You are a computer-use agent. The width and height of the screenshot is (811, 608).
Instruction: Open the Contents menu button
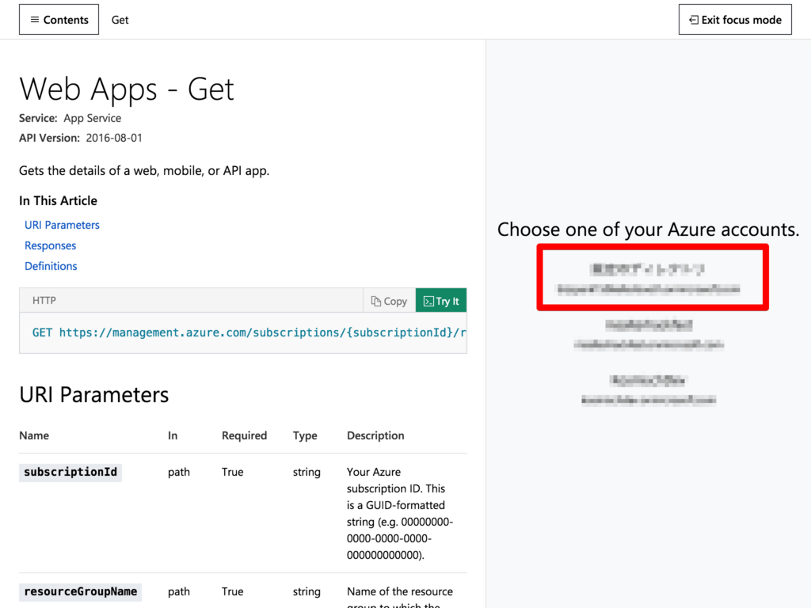(59, 20)
